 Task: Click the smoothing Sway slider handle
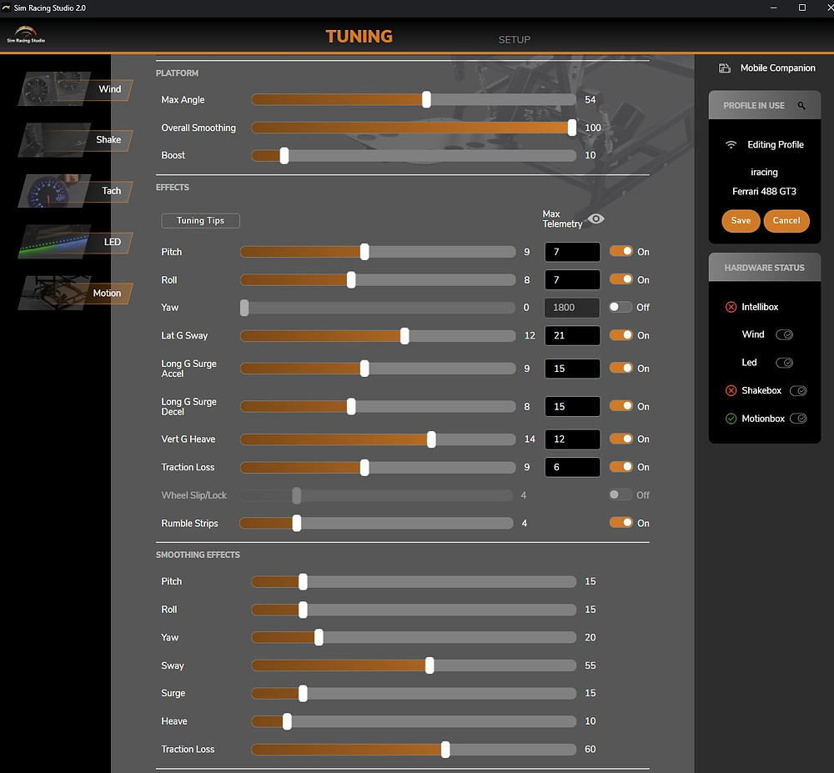[430, 665]
